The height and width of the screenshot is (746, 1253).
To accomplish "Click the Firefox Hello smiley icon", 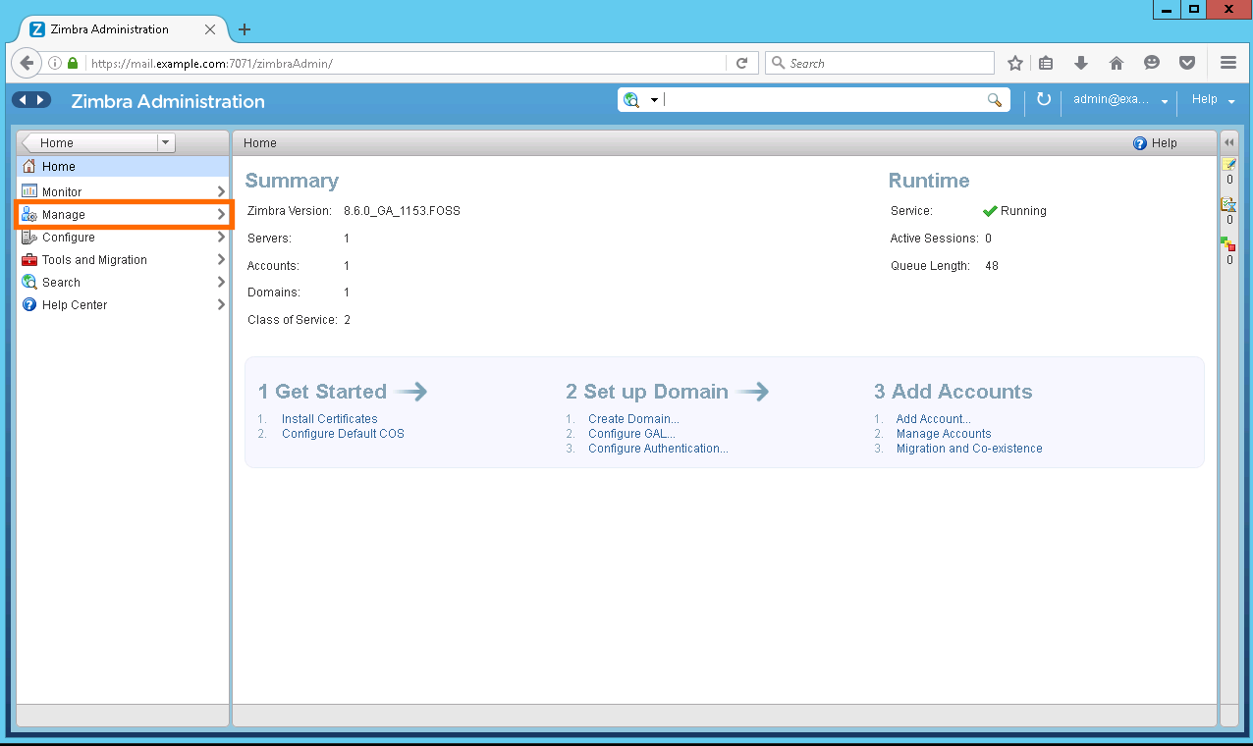I will (x=1152, y=63).
